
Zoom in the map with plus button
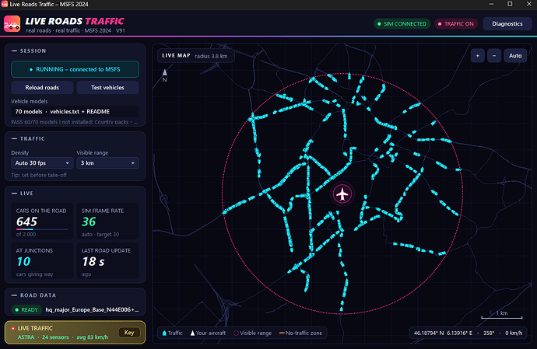coord(477,56)
